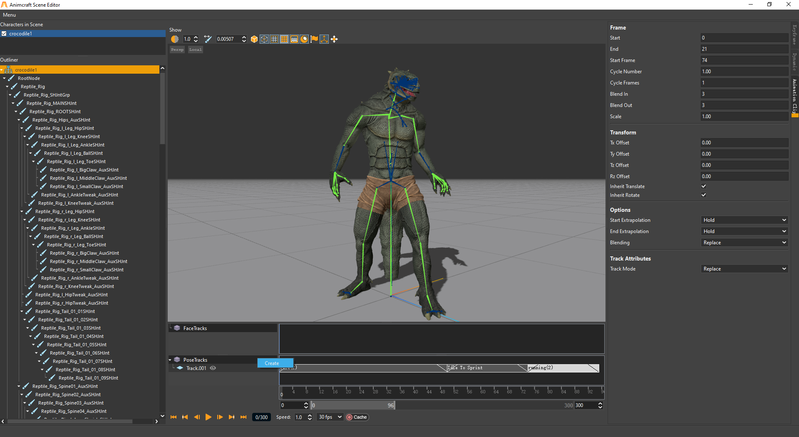This screenshot has height=437, width=799.
Task: Select the Animation Clip tab
Action: 794,97
